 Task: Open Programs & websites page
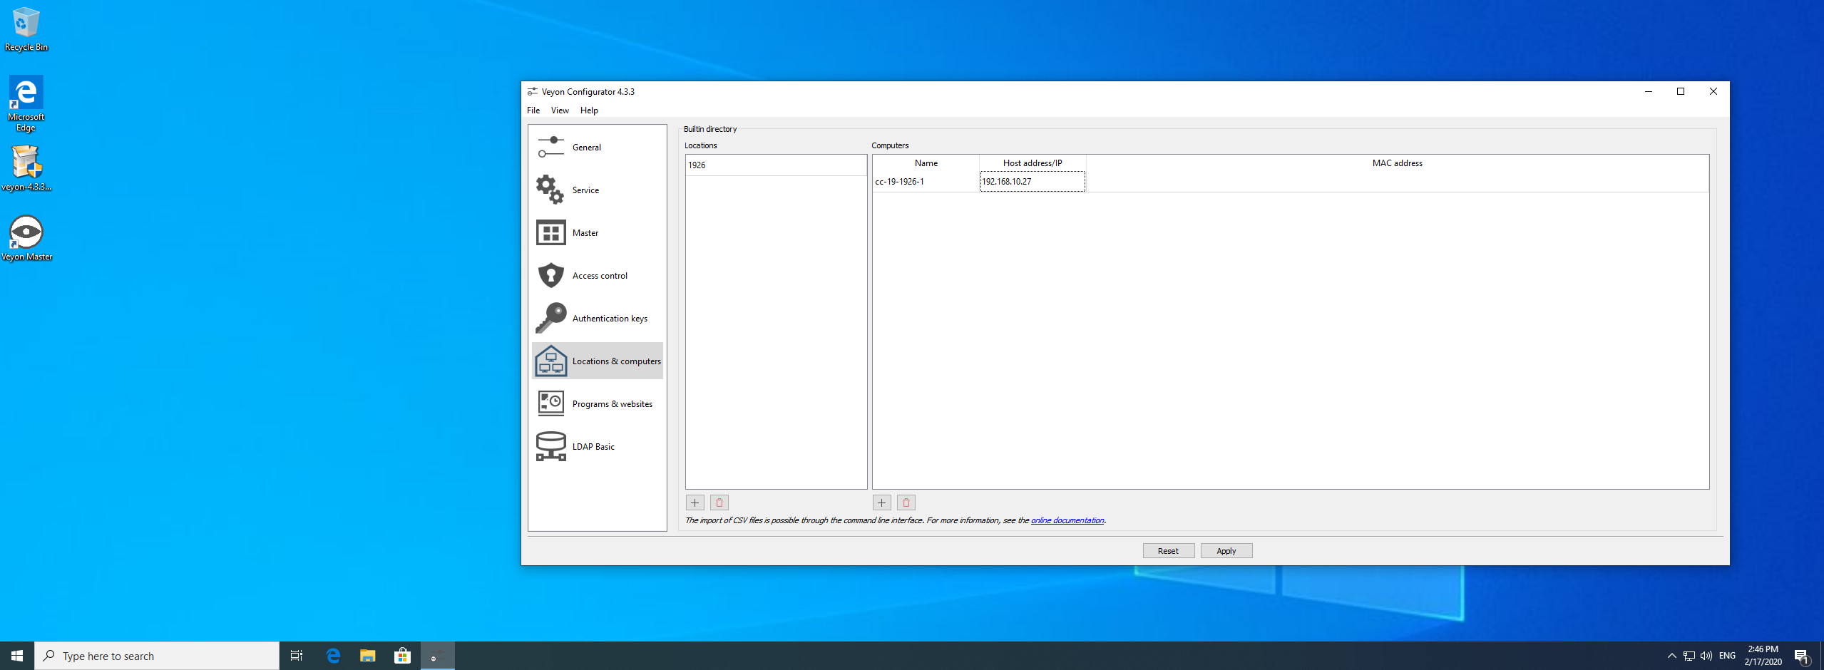598,403
